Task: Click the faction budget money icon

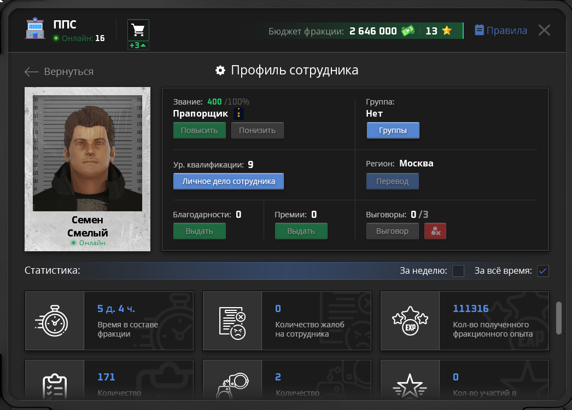Action: [x=408, y=31]
